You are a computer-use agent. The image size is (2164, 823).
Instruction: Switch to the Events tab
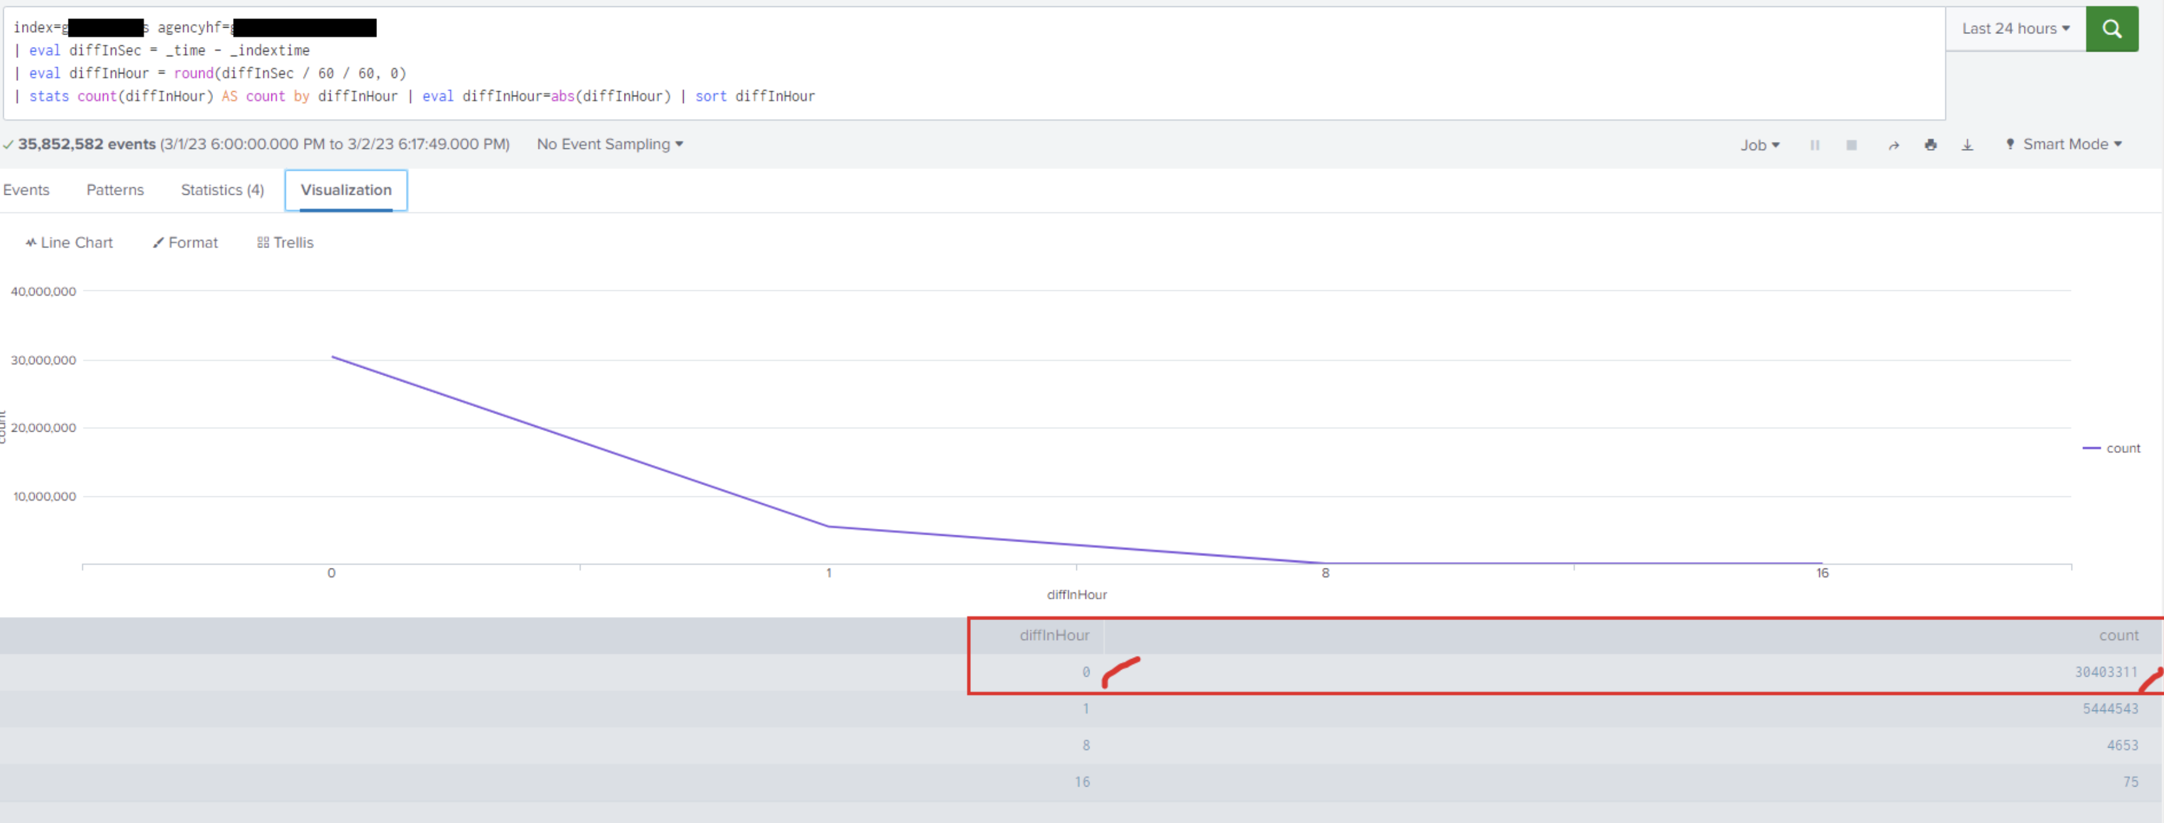[26, 190]
